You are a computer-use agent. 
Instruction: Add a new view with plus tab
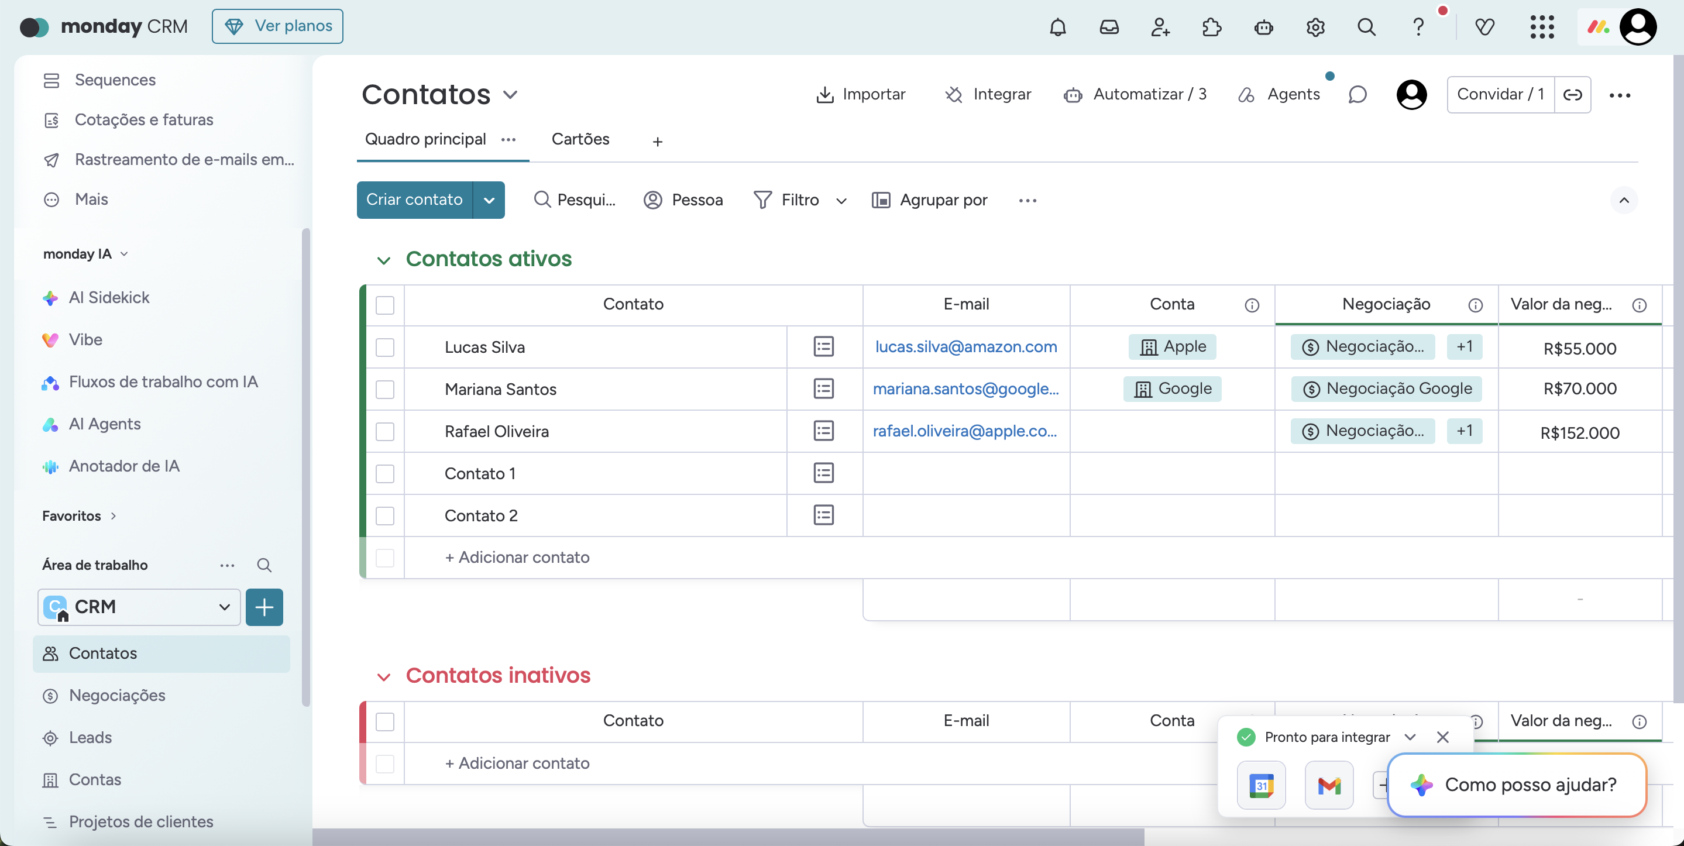click(658, 141)
